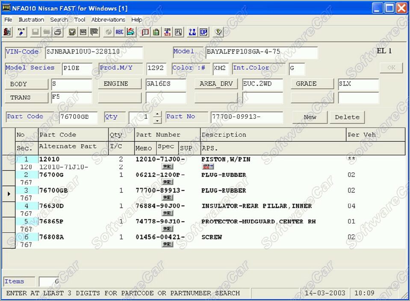410x301 pixels.
Task: Click the clipboard toolbar icon
Action: [156, 32]
